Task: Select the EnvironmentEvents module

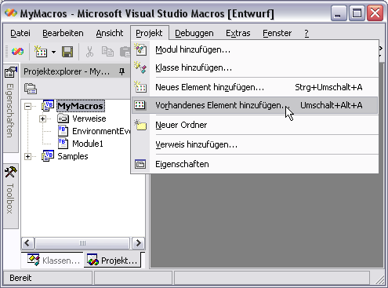Action: click(x=101, y=131)
